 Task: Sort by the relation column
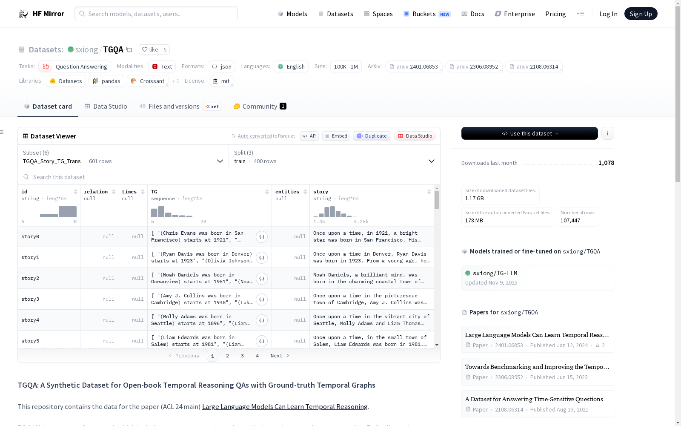coord(114,192)
